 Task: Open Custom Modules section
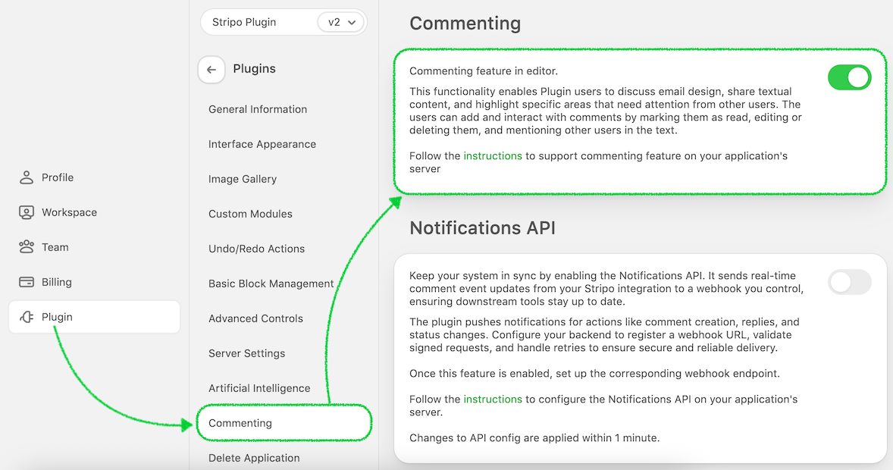(x=250, y=214)
